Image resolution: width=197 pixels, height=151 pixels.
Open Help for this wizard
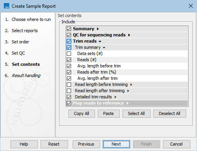click(x=24, y=144)
